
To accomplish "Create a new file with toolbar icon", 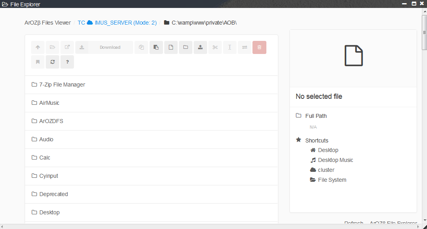I will click(171, 48).
